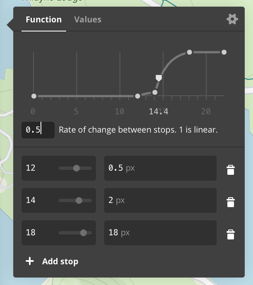Click the rate of change input field
The height and width of the screenshot is (285, 253).
pyautogui.click(x=38, y=130)
